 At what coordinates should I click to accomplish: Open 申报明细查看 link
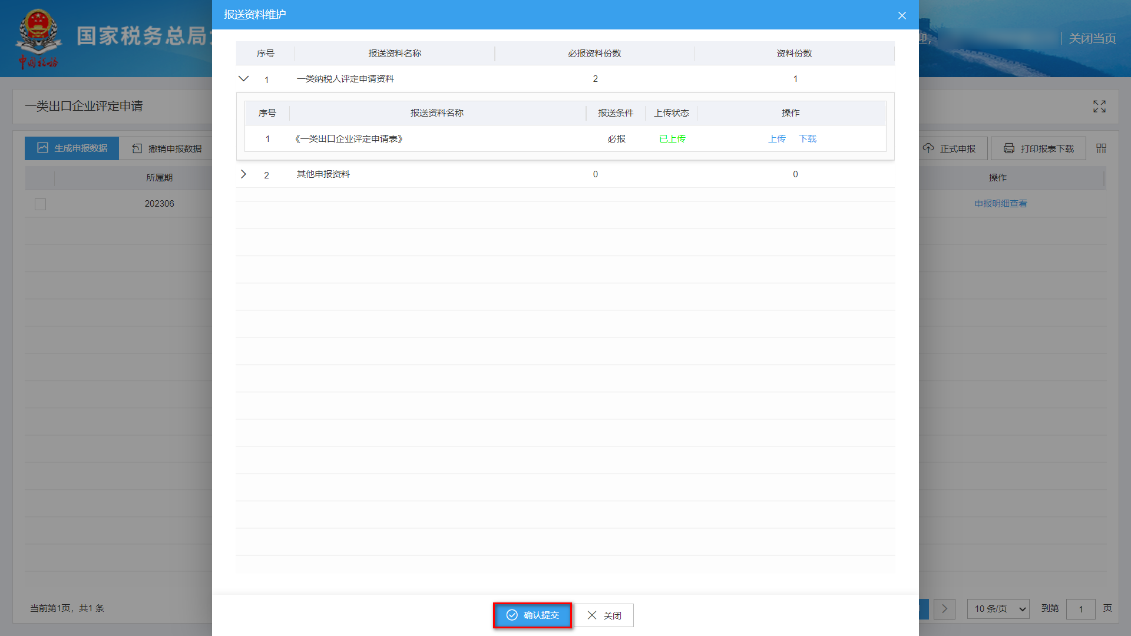1000,204
